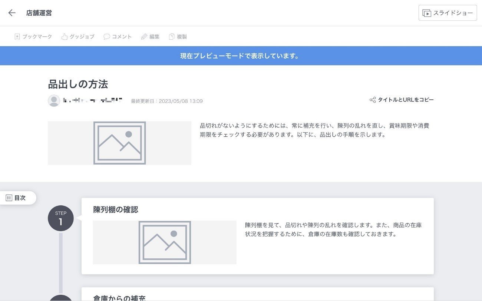Viewport: 482px width, 301px height.
Task: Click the intro description paragraph
Action: point(314,130)
